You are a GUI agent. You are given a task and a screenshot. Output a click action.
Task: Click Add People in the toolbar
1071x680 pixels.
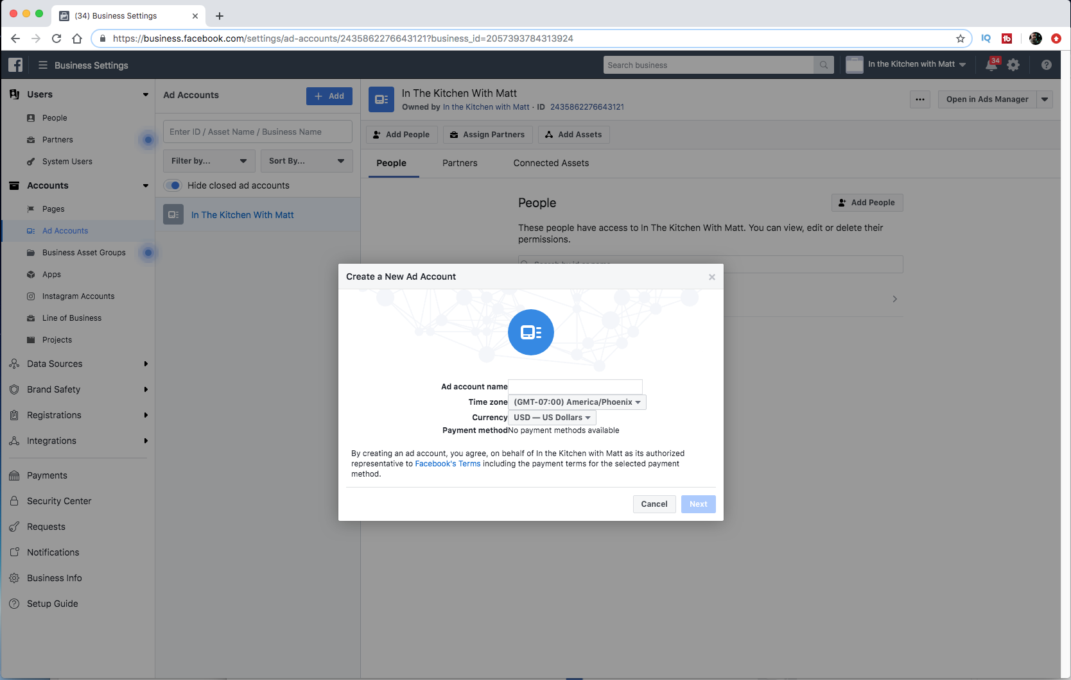tap(402, 135)
